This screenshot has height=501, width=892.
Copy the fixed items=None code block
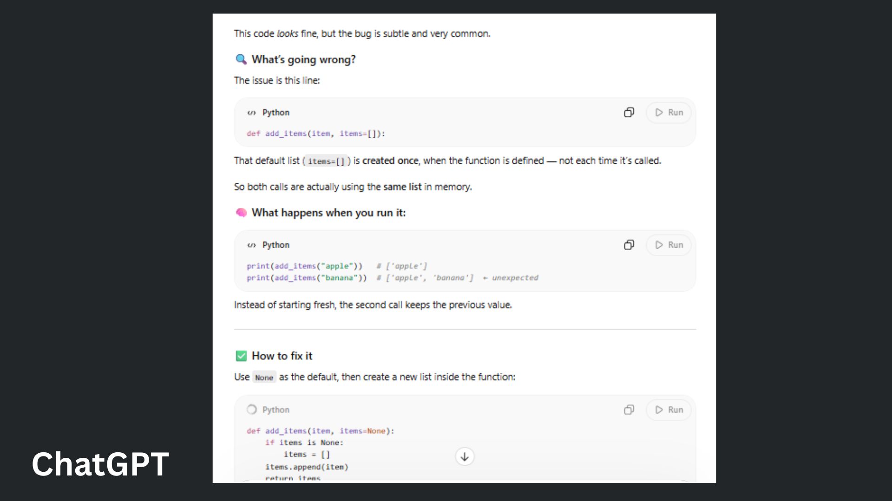coord(629,410)
